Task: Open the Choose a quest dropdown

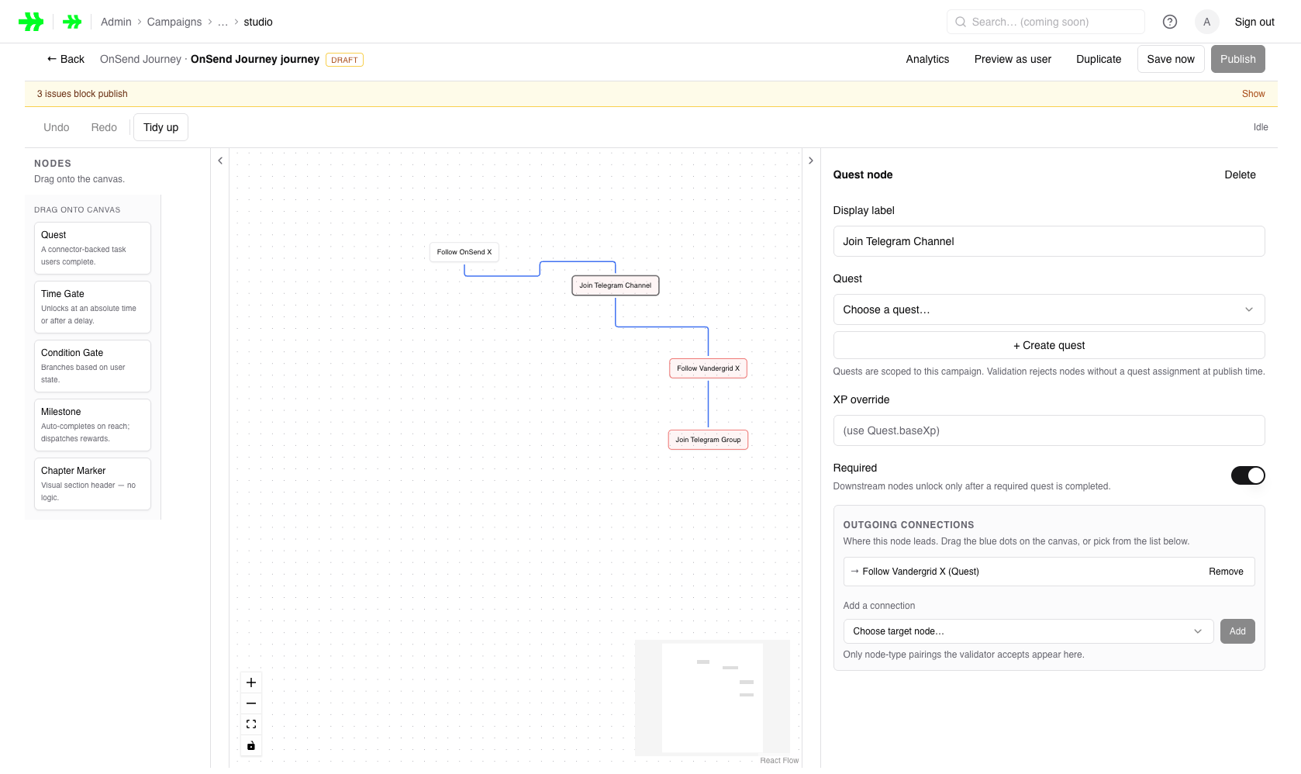Action: click(x=1049, y=309)
